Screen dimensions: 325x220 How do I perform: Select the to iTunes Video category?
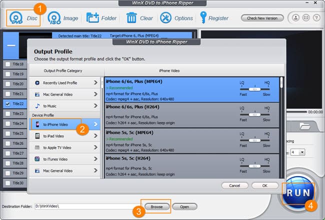64,159
